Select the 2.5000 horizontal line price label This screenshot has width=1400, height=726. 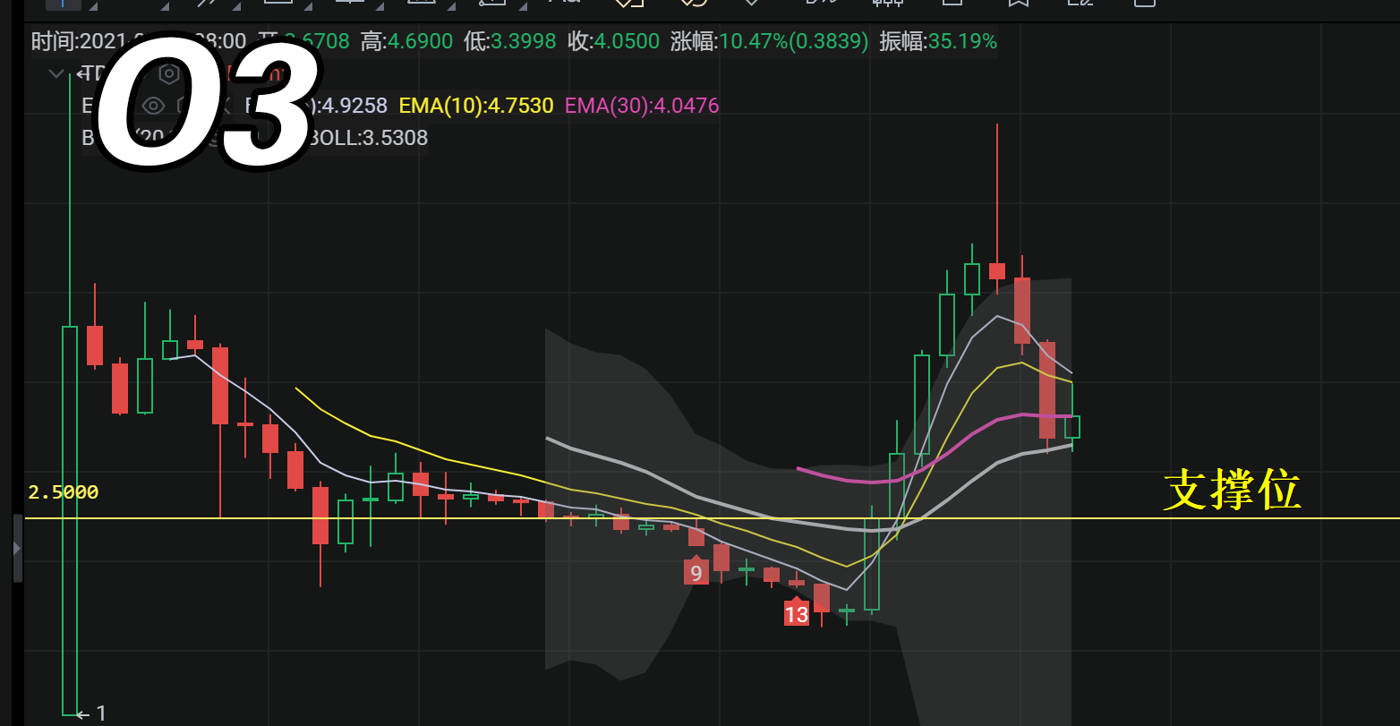(x=64, y=492)
